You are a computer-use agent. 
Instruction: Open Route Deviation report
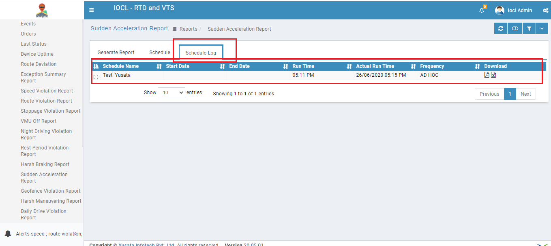coord(39,64)
